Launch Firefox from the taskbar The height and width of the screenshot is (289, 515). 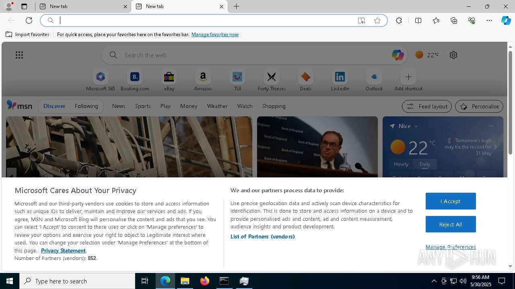[x=205, y=281]
